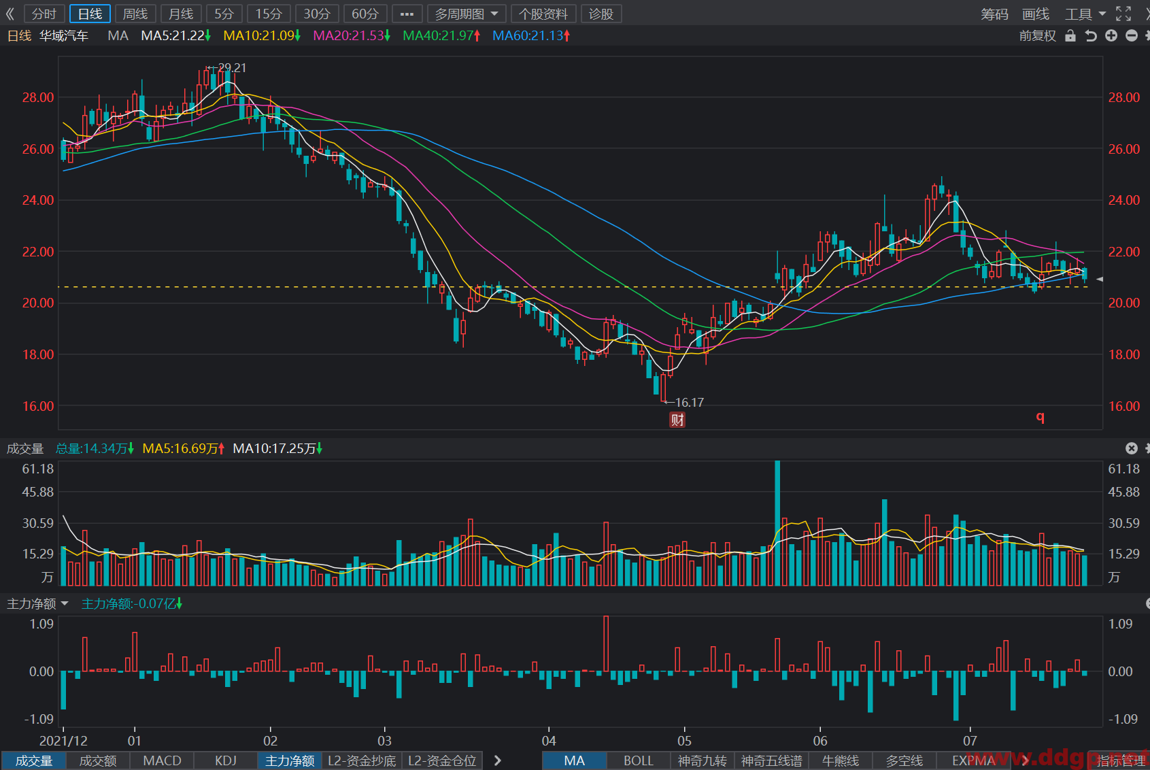1150x770 pixels.
Task: Select the 月线 monthly period
Action: [181, 14]
